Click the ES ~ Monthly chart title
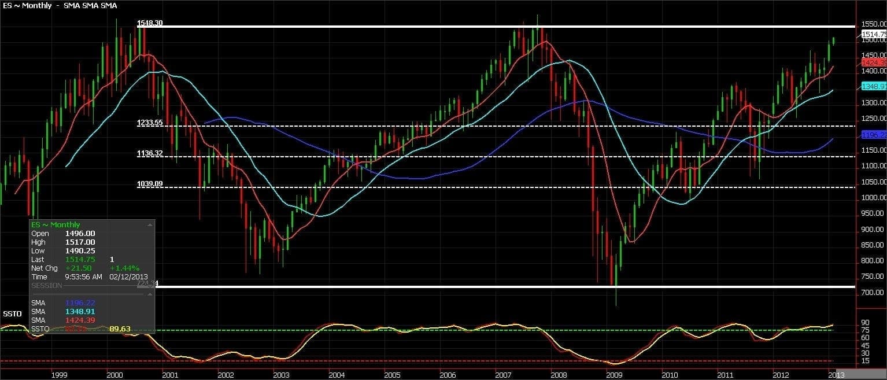Viewport: 887px width, 380px height. 26,5
